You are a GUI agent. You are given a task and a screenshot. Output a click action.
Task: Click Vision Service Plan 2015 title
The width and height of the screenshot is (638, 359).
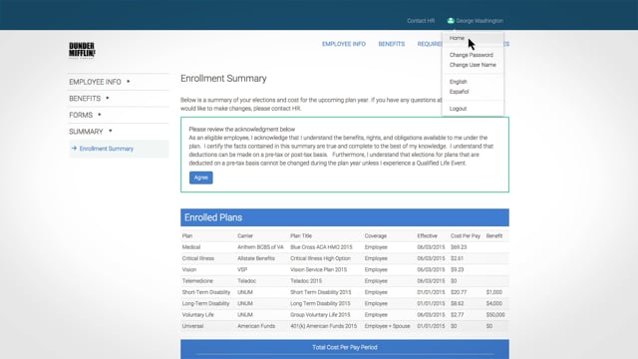pos(319,269)
